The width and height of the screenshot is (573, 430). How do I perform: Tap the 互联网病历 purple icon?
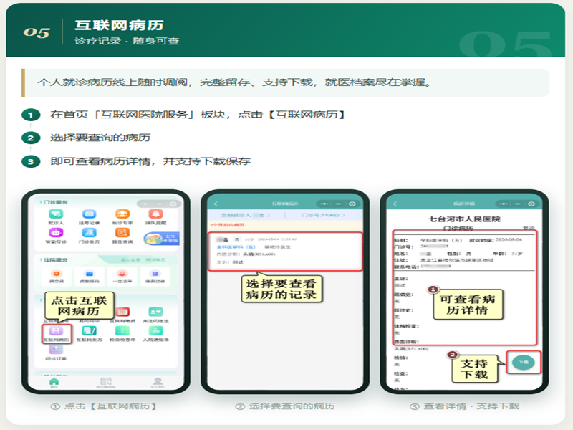tap(56, 331)
